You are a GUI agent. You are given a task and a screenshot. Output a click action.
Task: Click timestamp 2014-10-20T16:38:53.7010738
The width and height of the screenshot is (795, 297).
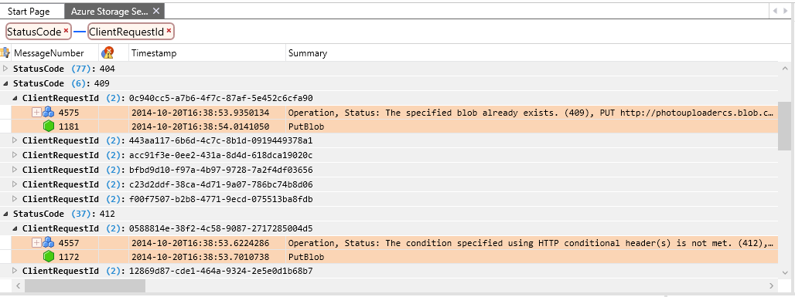pyautogui.click(x=200, y=257)
